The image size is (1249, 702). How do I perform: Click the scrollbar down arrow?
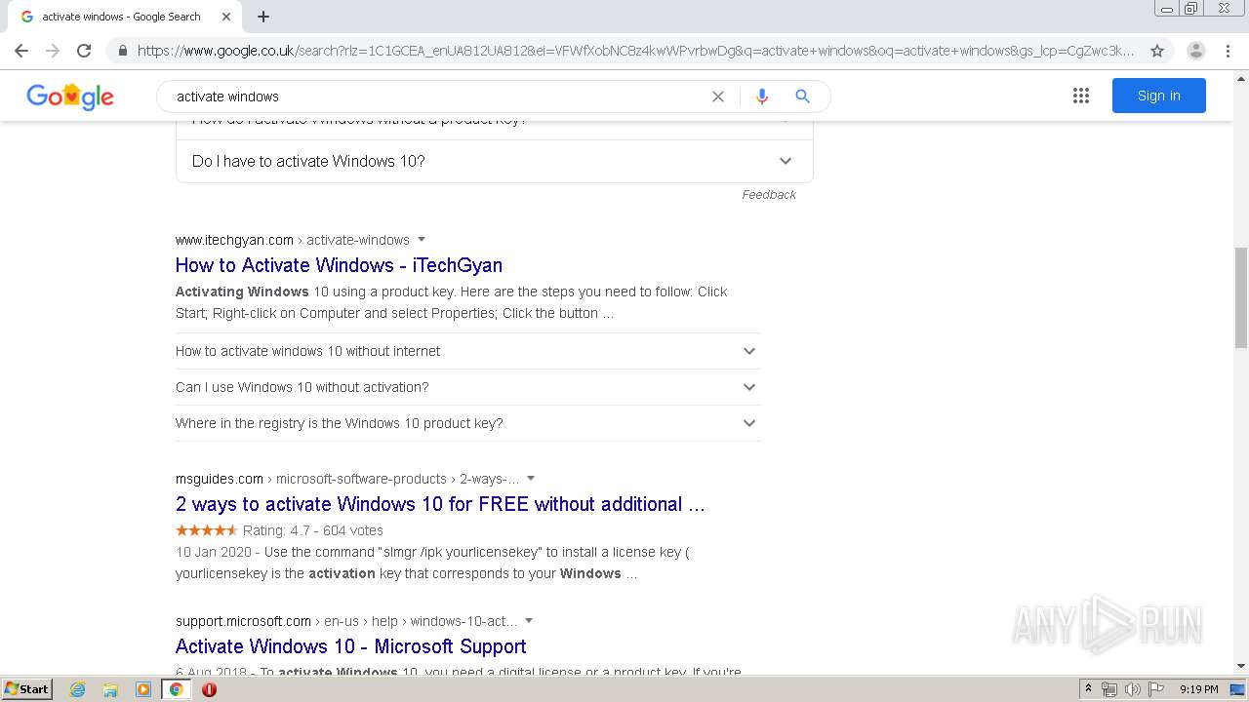point(1241,666)
